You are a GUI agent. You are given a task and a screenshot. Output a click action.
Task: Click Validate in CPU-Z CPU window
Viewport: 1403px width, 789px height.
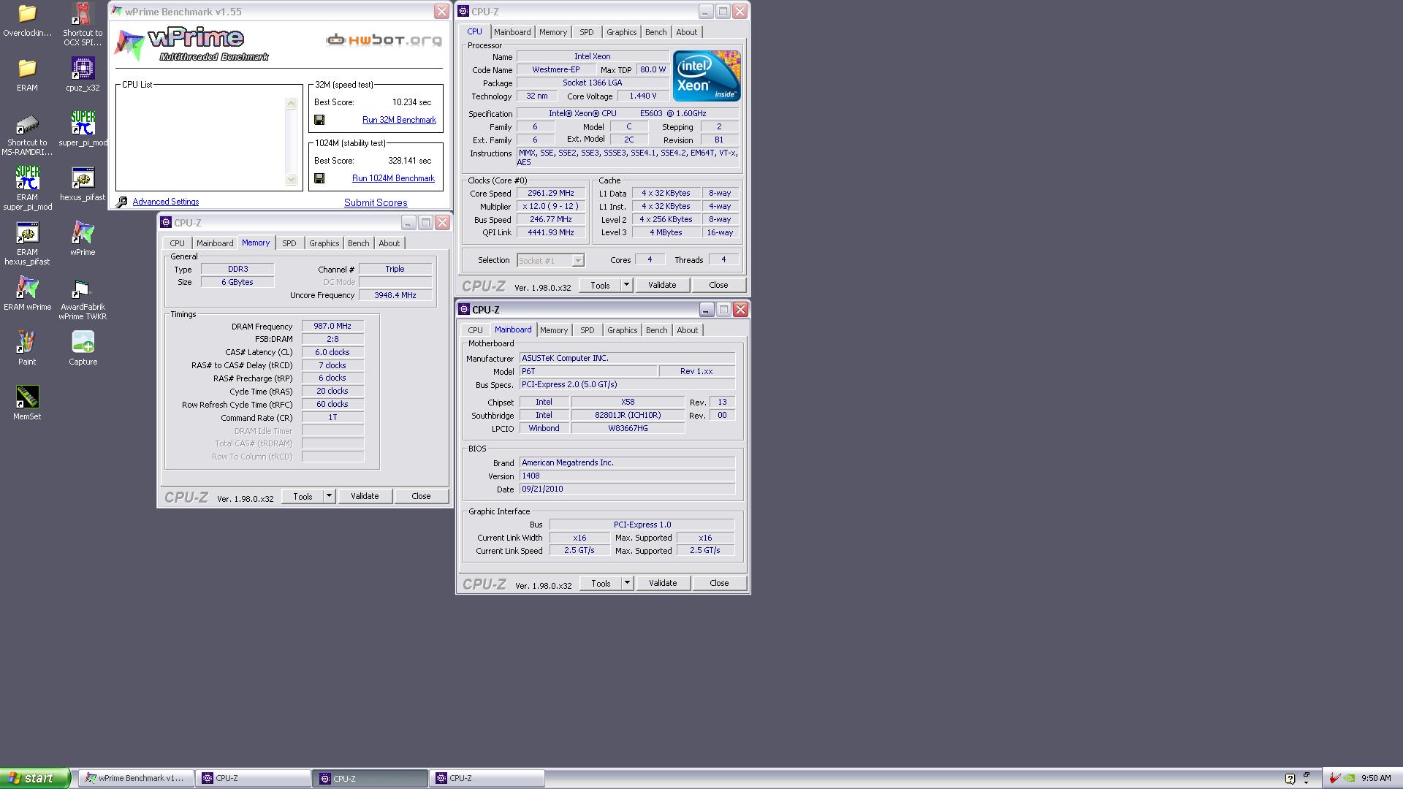[x=662, y=285]
